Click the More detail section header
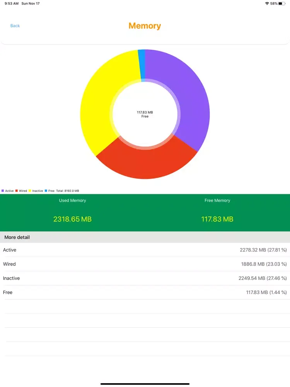This screenshot has height=387, width=290. [145, 237]
